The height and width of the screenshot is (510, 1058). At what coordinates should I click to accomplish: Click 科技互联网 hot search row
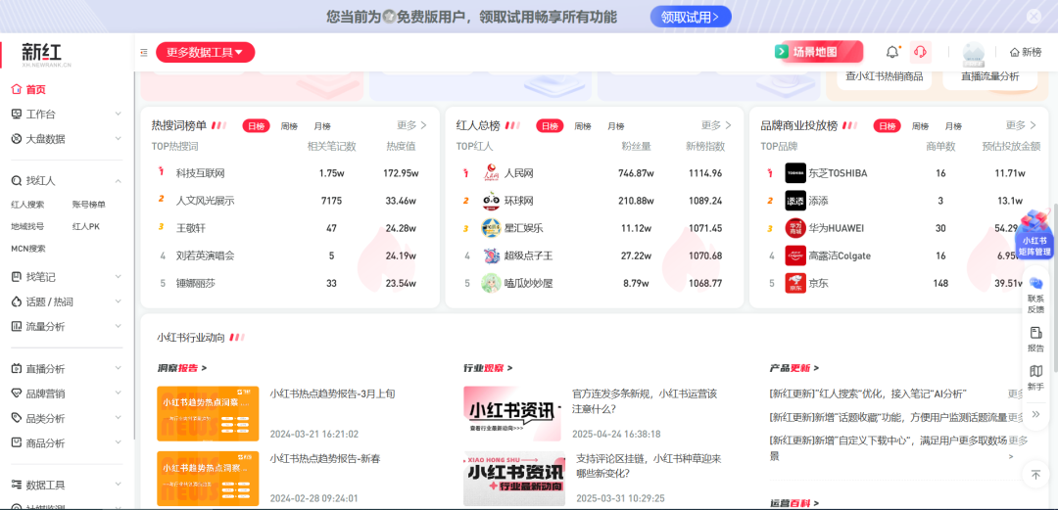[290, 173]
